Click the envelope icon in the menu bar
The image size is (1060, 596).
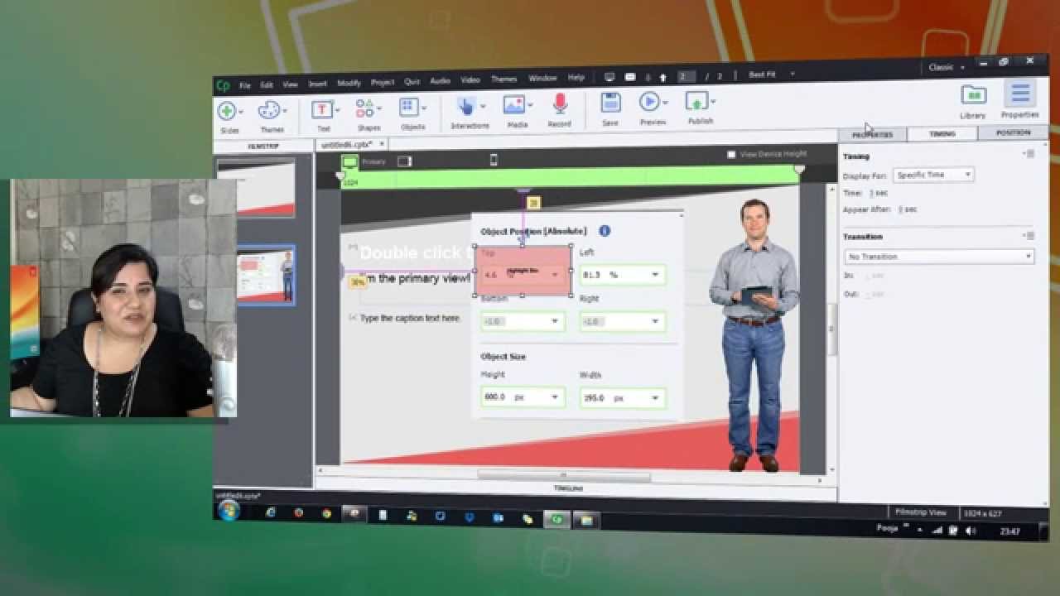click(630, 77)
